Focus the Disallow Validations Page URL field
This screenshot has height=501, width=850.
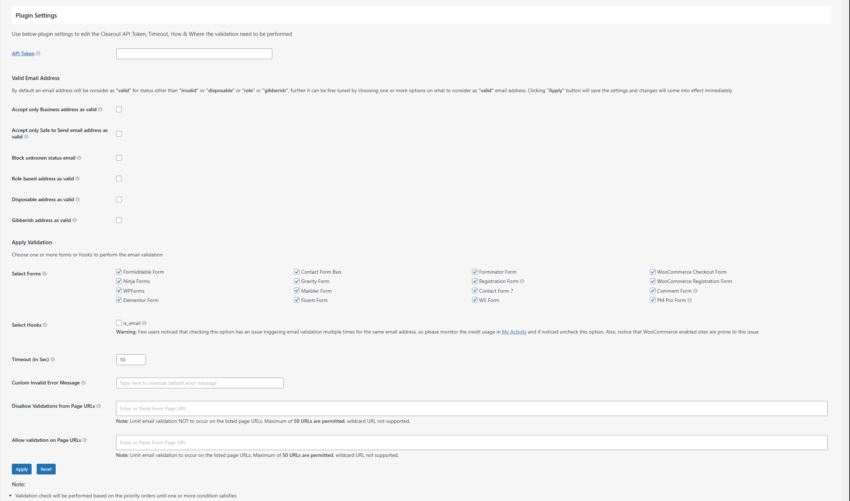471,408
